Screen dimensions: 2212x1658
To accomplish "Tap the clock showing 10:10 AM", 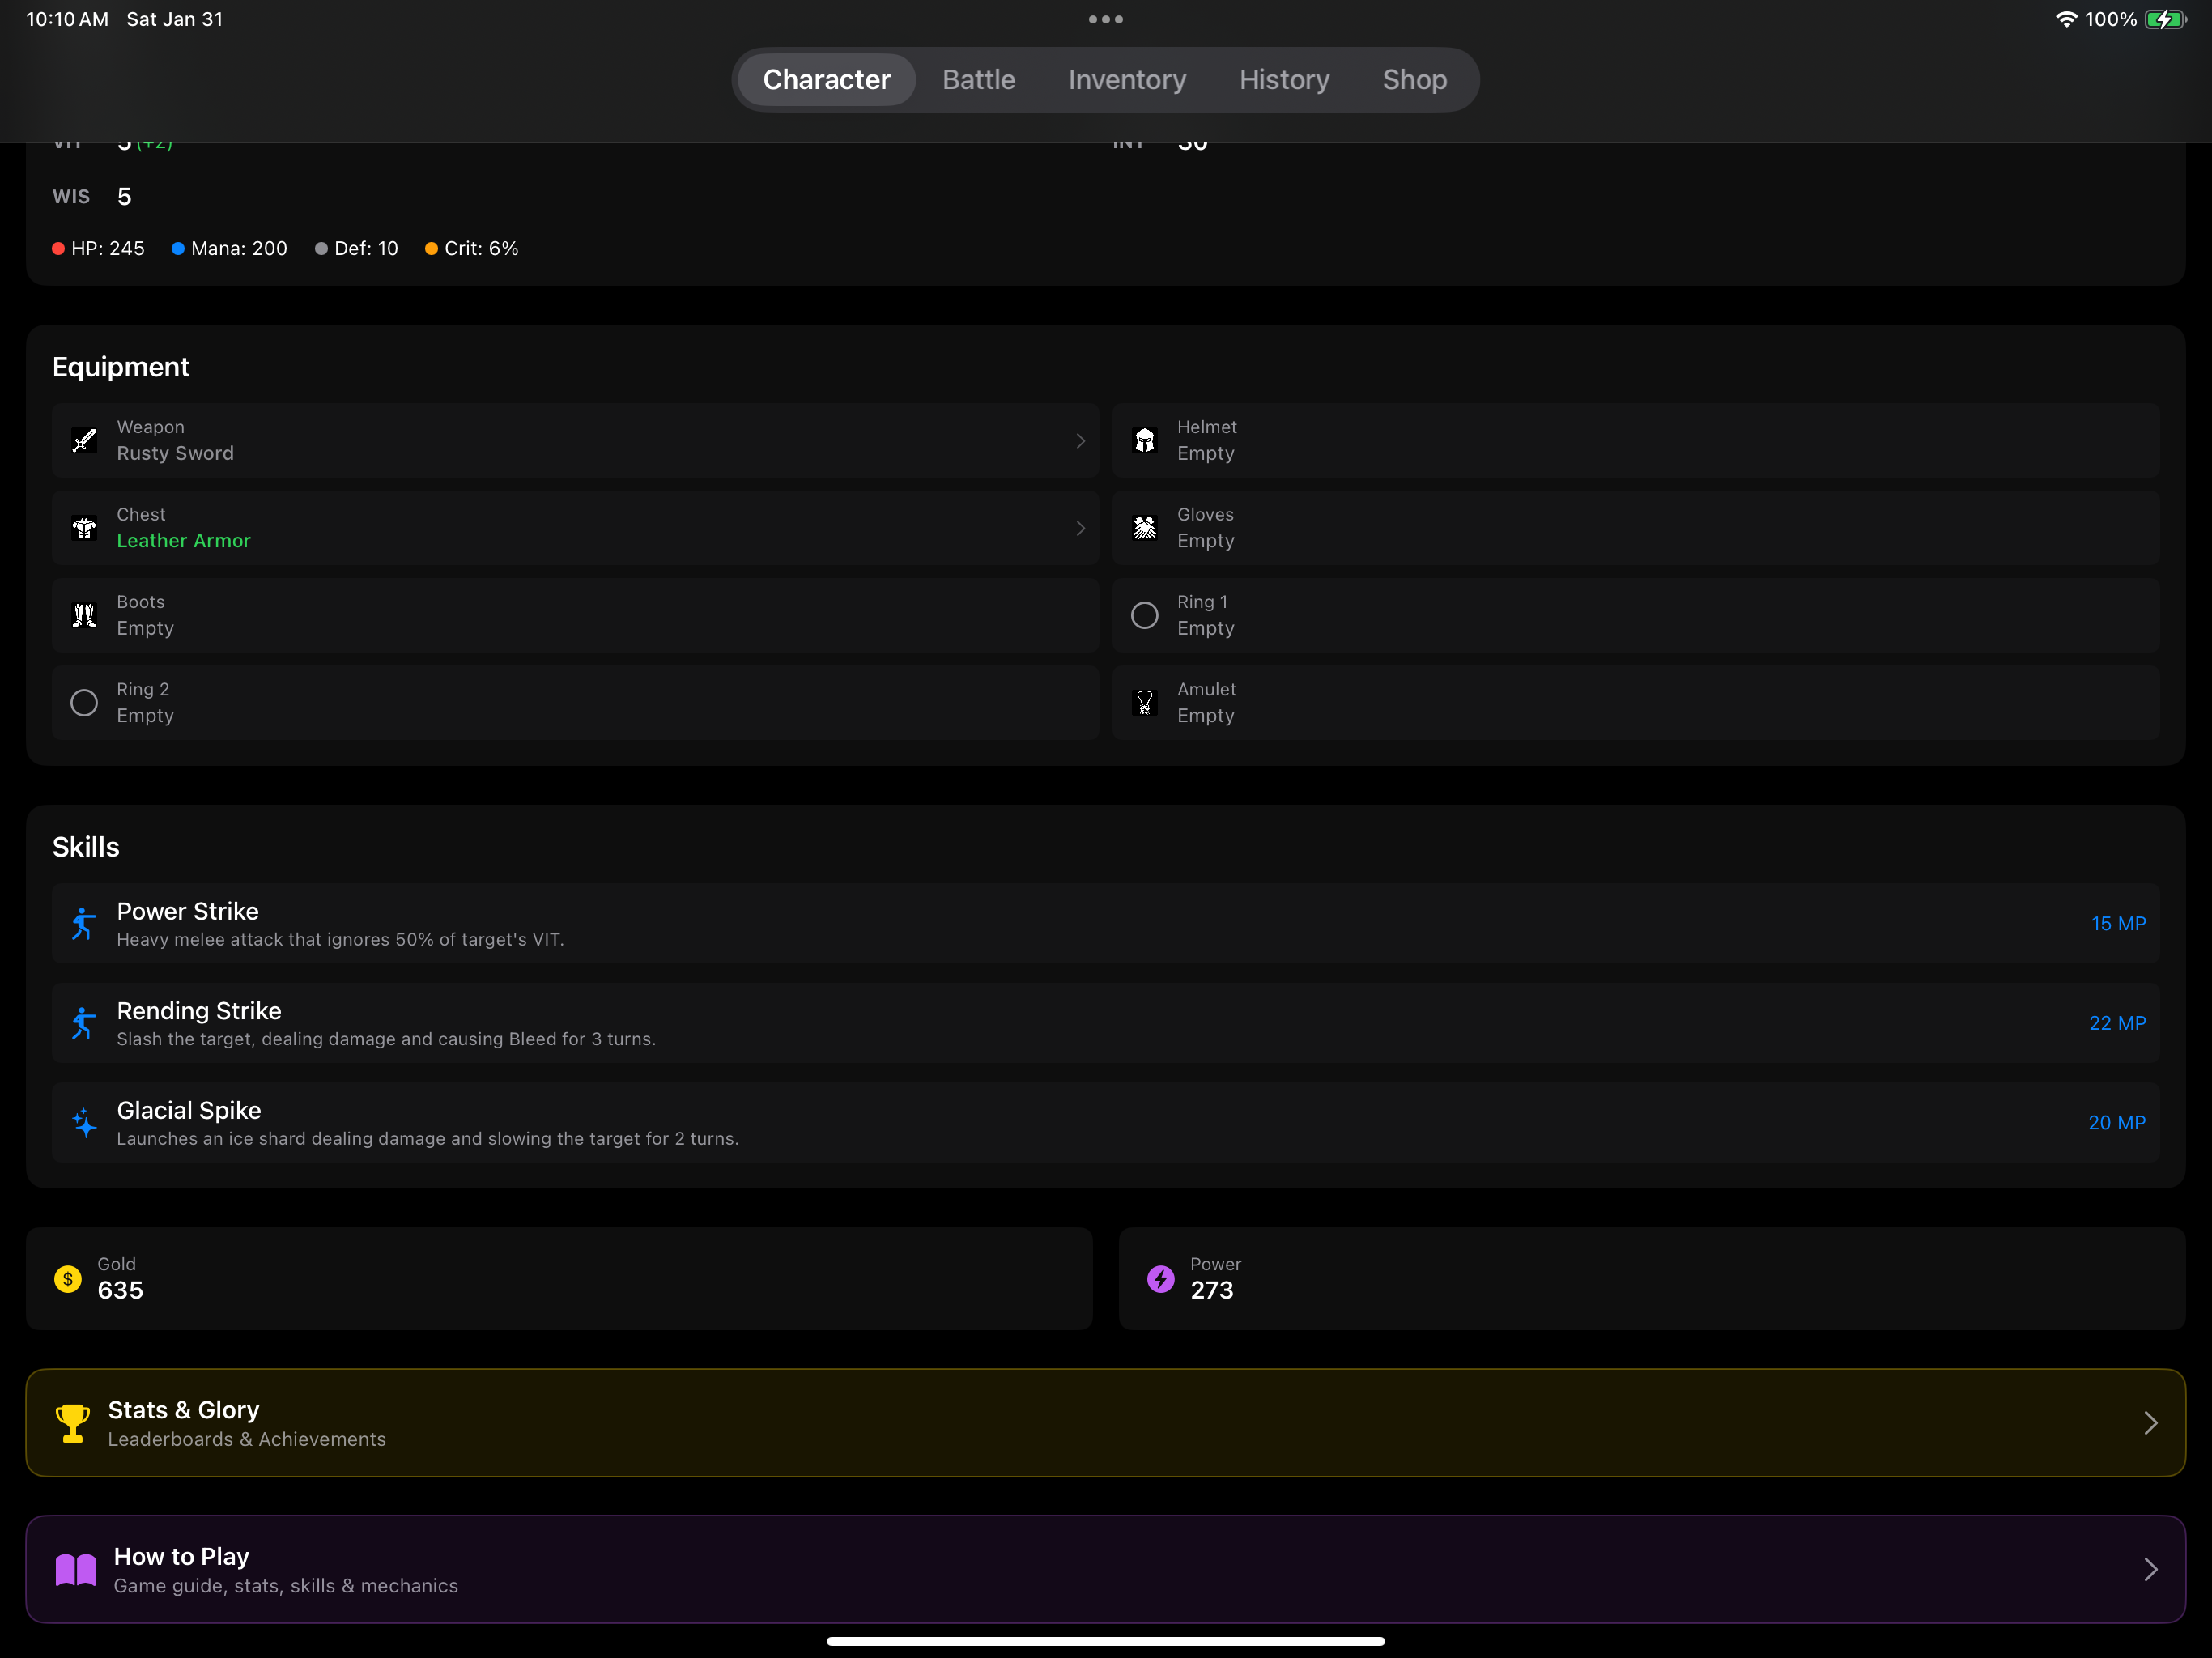I will pyautogui.click(x=67, y=19).
